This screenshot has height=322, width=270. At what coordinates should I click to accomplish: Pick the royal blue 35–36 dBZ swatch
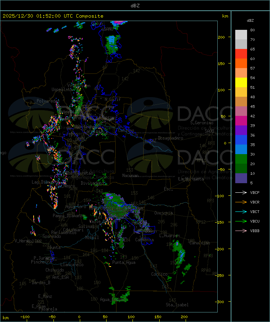pos(241,140)
